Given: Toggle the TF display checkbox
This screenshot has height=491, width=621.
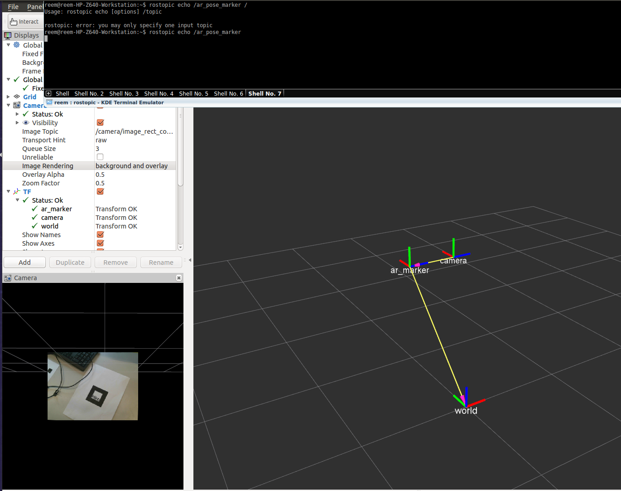Looking at the screenshot, I should (x=100, y=191).
